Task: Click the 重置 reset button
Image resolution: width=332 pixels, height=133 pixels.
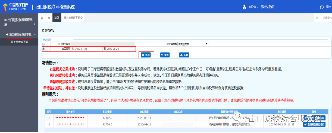Action: coord(165,55)
